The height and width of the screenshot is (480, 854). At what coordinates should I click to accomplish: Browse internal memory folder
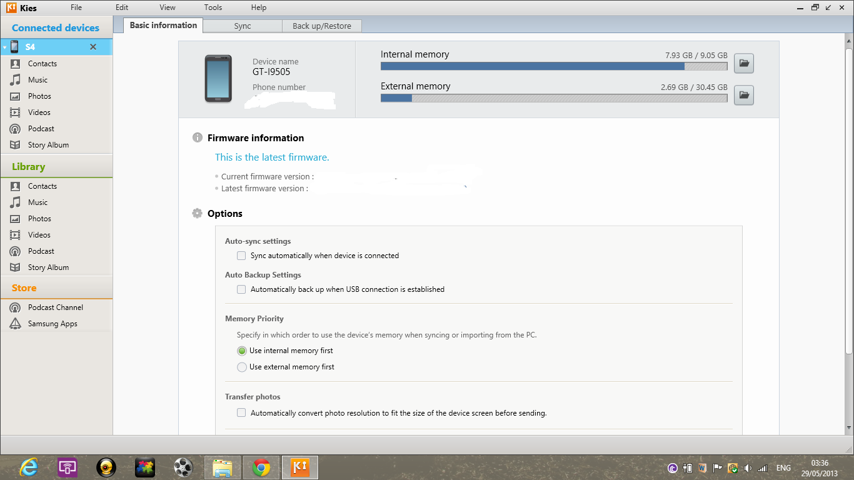point(743,63)
